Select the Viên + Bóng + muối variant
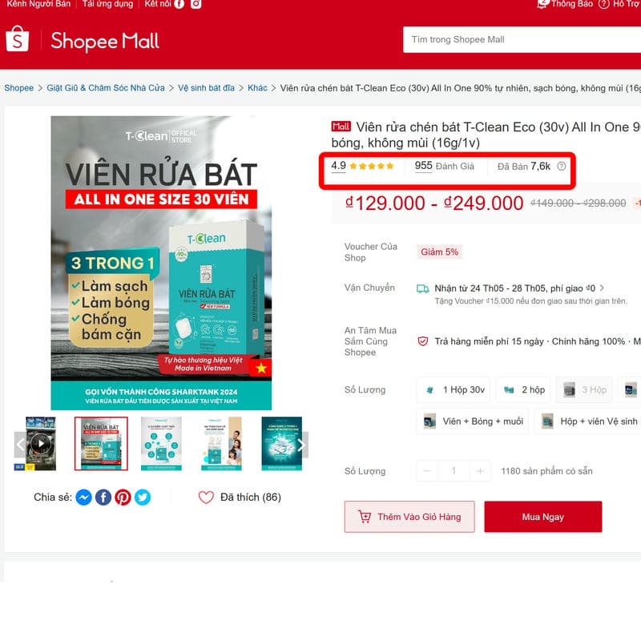 [x=473, y=421]
